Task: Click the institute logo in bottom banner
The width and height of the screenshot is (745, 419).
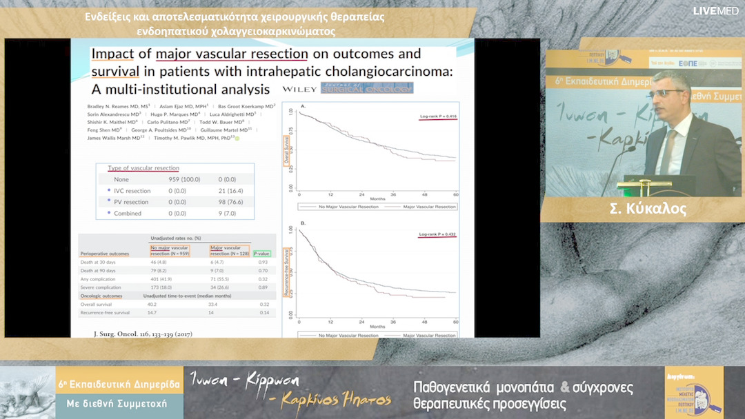Action: coord(693,391)
